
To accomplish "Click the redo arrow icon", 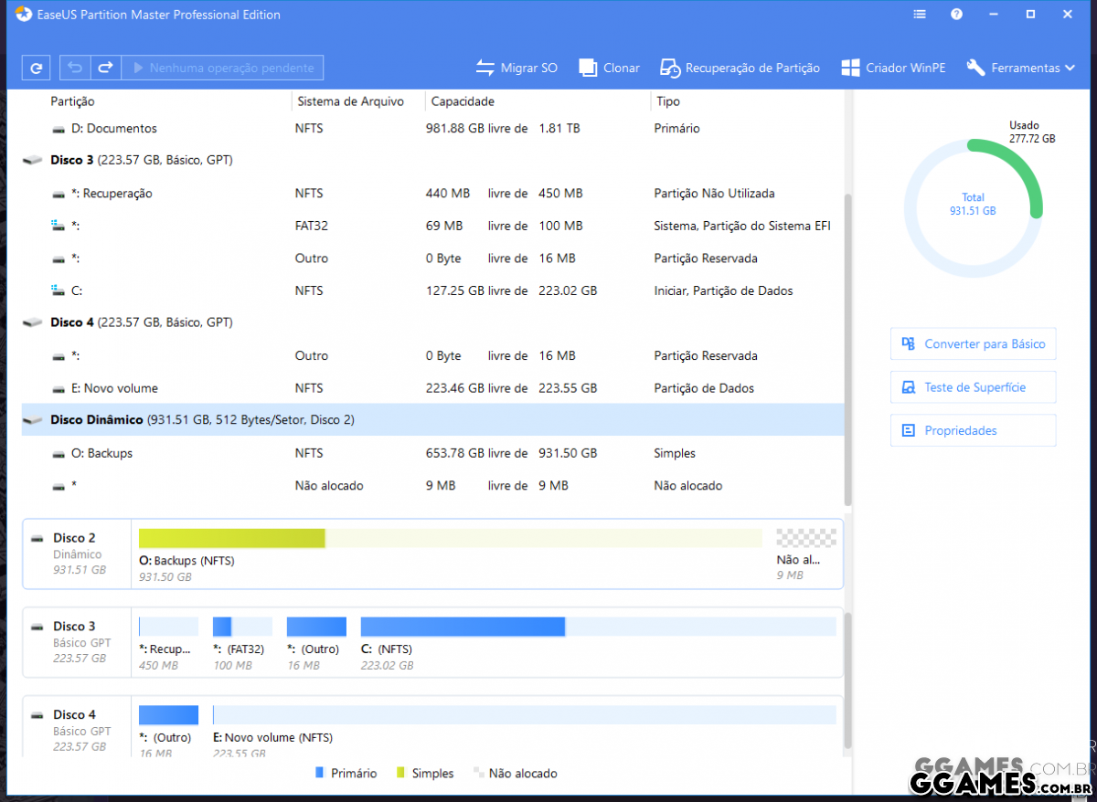I will [105, 68].
